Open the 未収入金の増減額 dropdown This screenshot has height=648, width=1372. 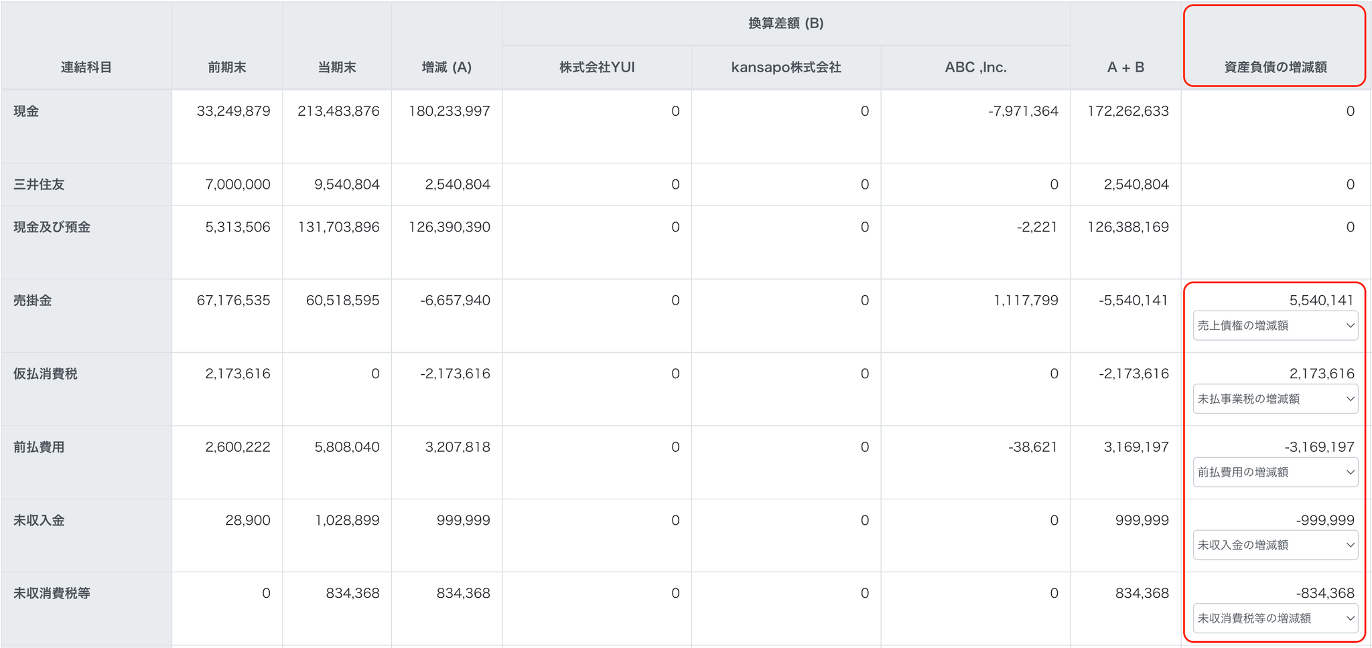click(1275, 546)
